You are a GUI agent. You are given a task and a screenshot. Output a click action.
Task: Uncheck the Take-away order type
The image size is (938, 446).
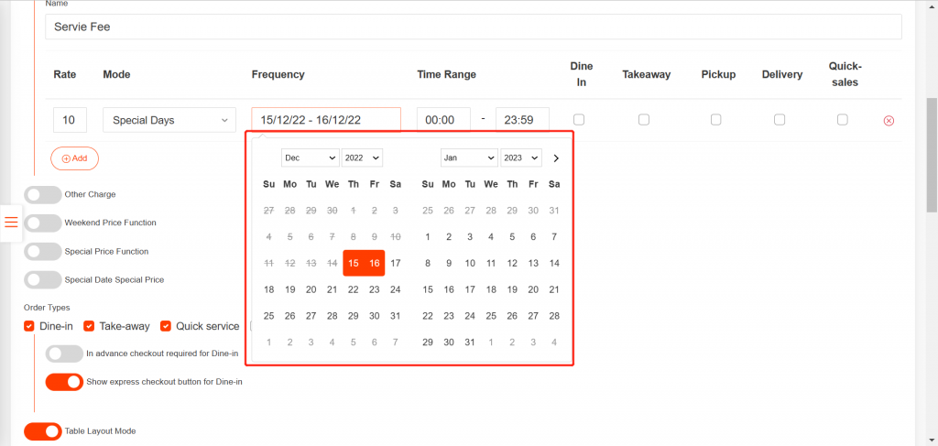coord(90,326)
